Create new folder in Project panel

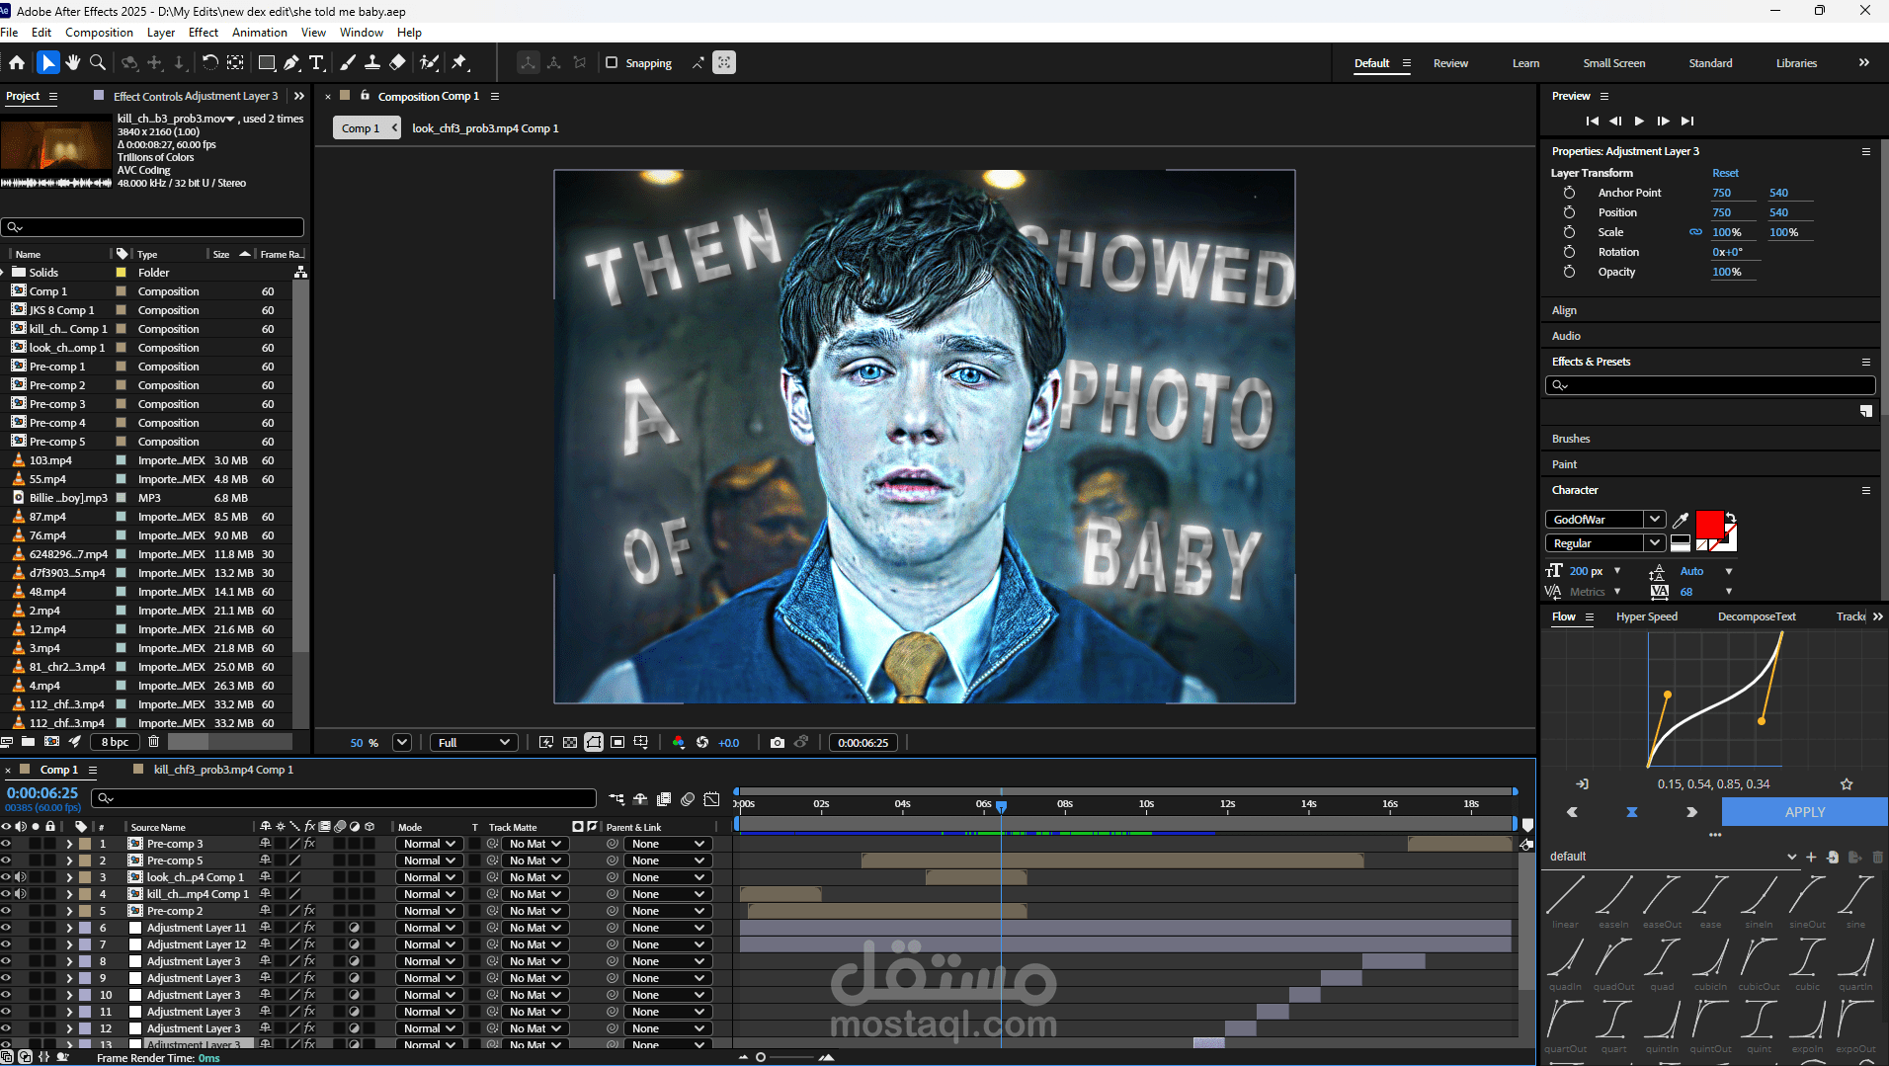[28, 741]
